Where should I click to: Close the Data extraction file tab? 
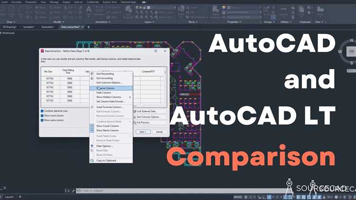click(83, 27)
